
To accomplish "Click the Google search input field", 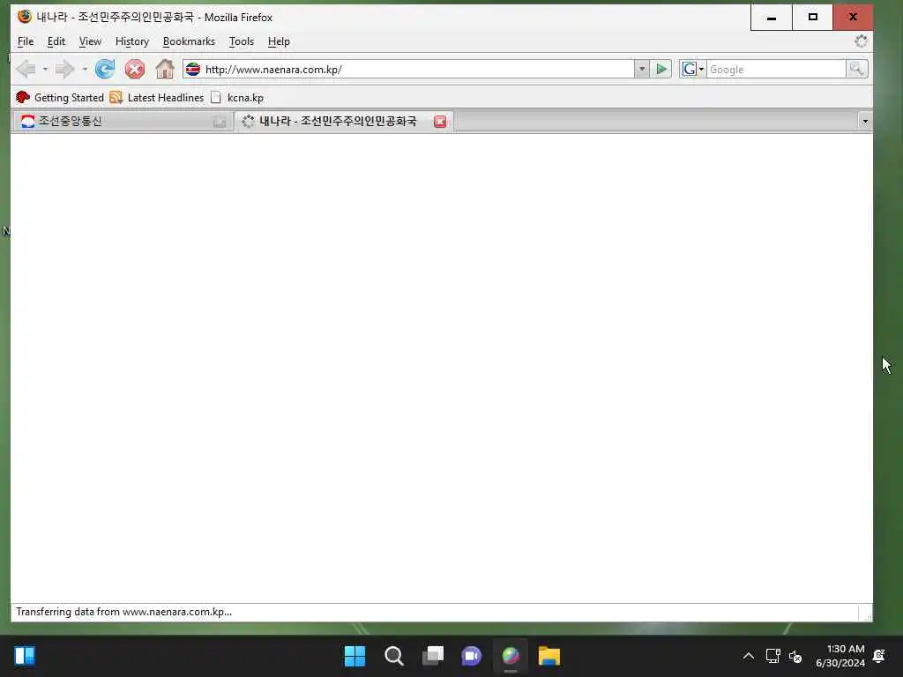I will [776, 69].
